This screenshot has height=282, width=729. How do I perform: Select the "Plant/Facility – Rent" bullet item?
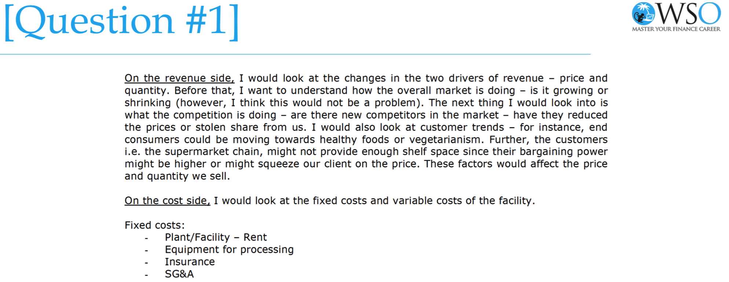coord(216,238)
